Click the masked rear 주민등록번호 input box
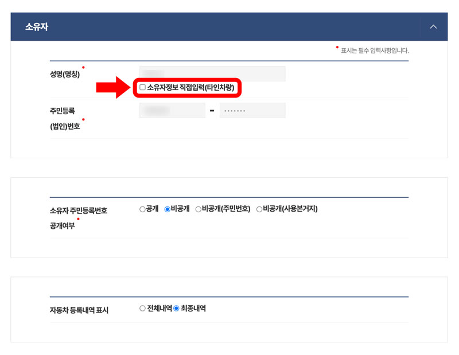 click(x=252, y=110)
